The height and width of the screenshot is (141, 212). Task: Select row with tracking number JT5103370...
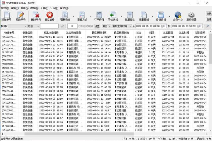(x=105, y=37)
